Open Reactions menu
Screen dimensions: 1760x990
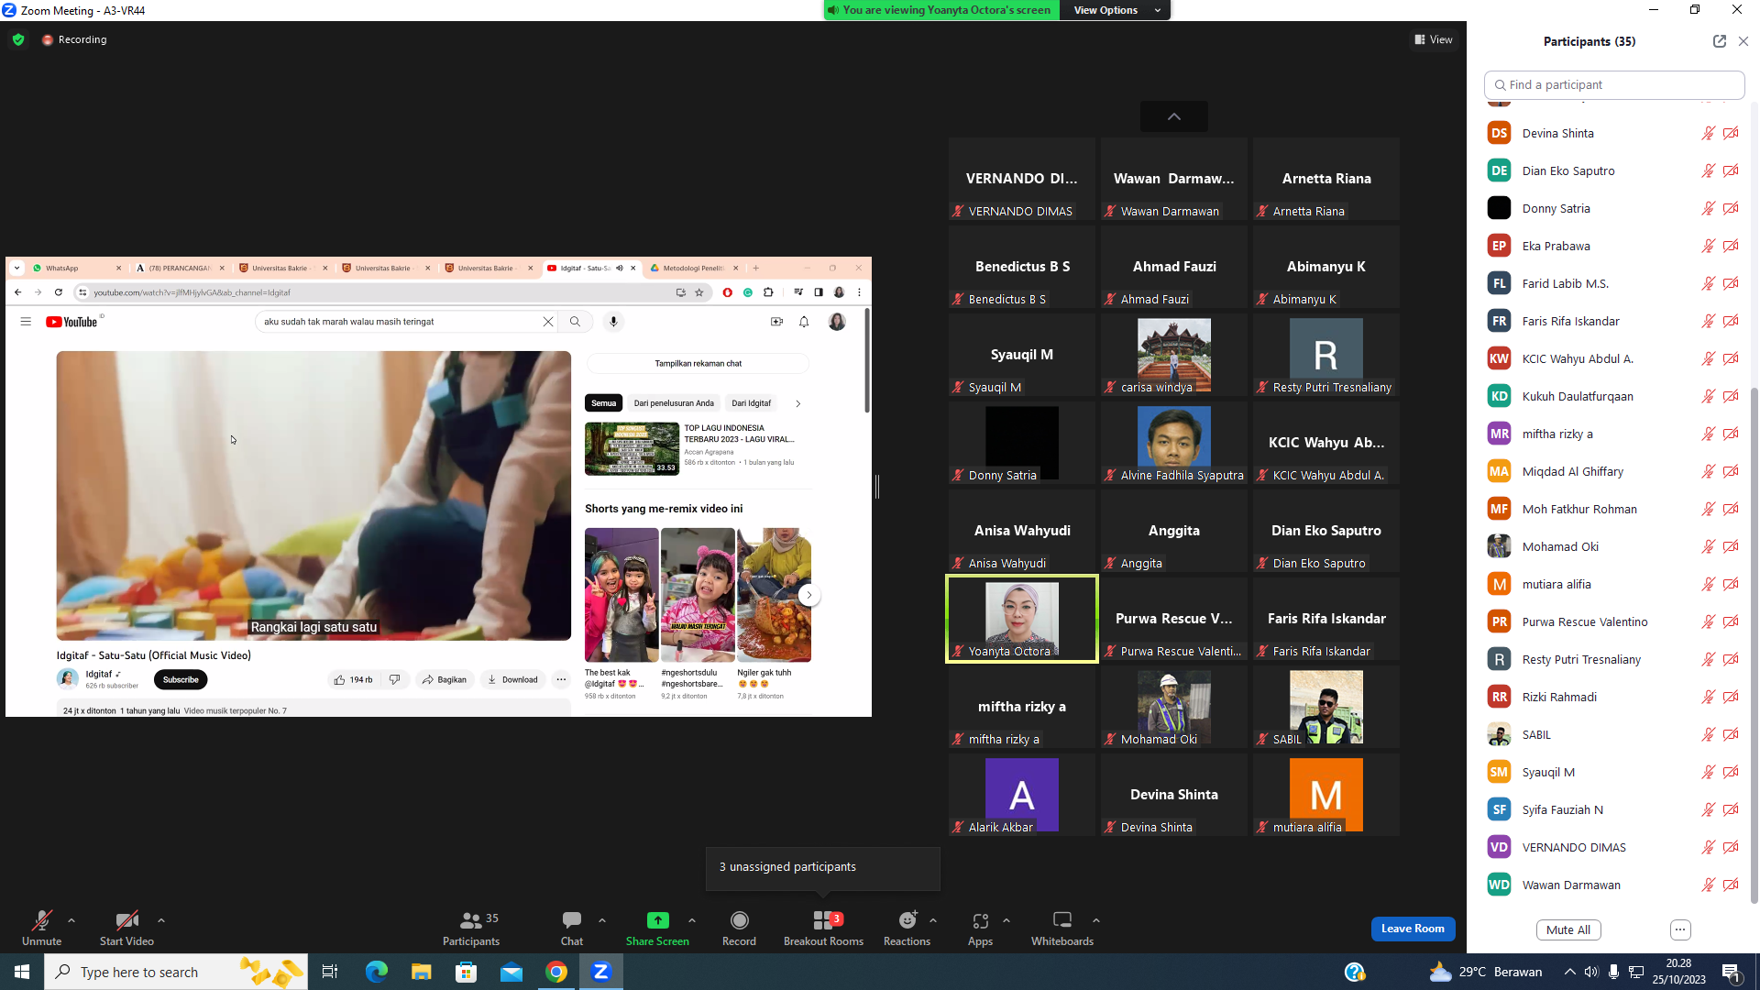(x=907, y=928)
